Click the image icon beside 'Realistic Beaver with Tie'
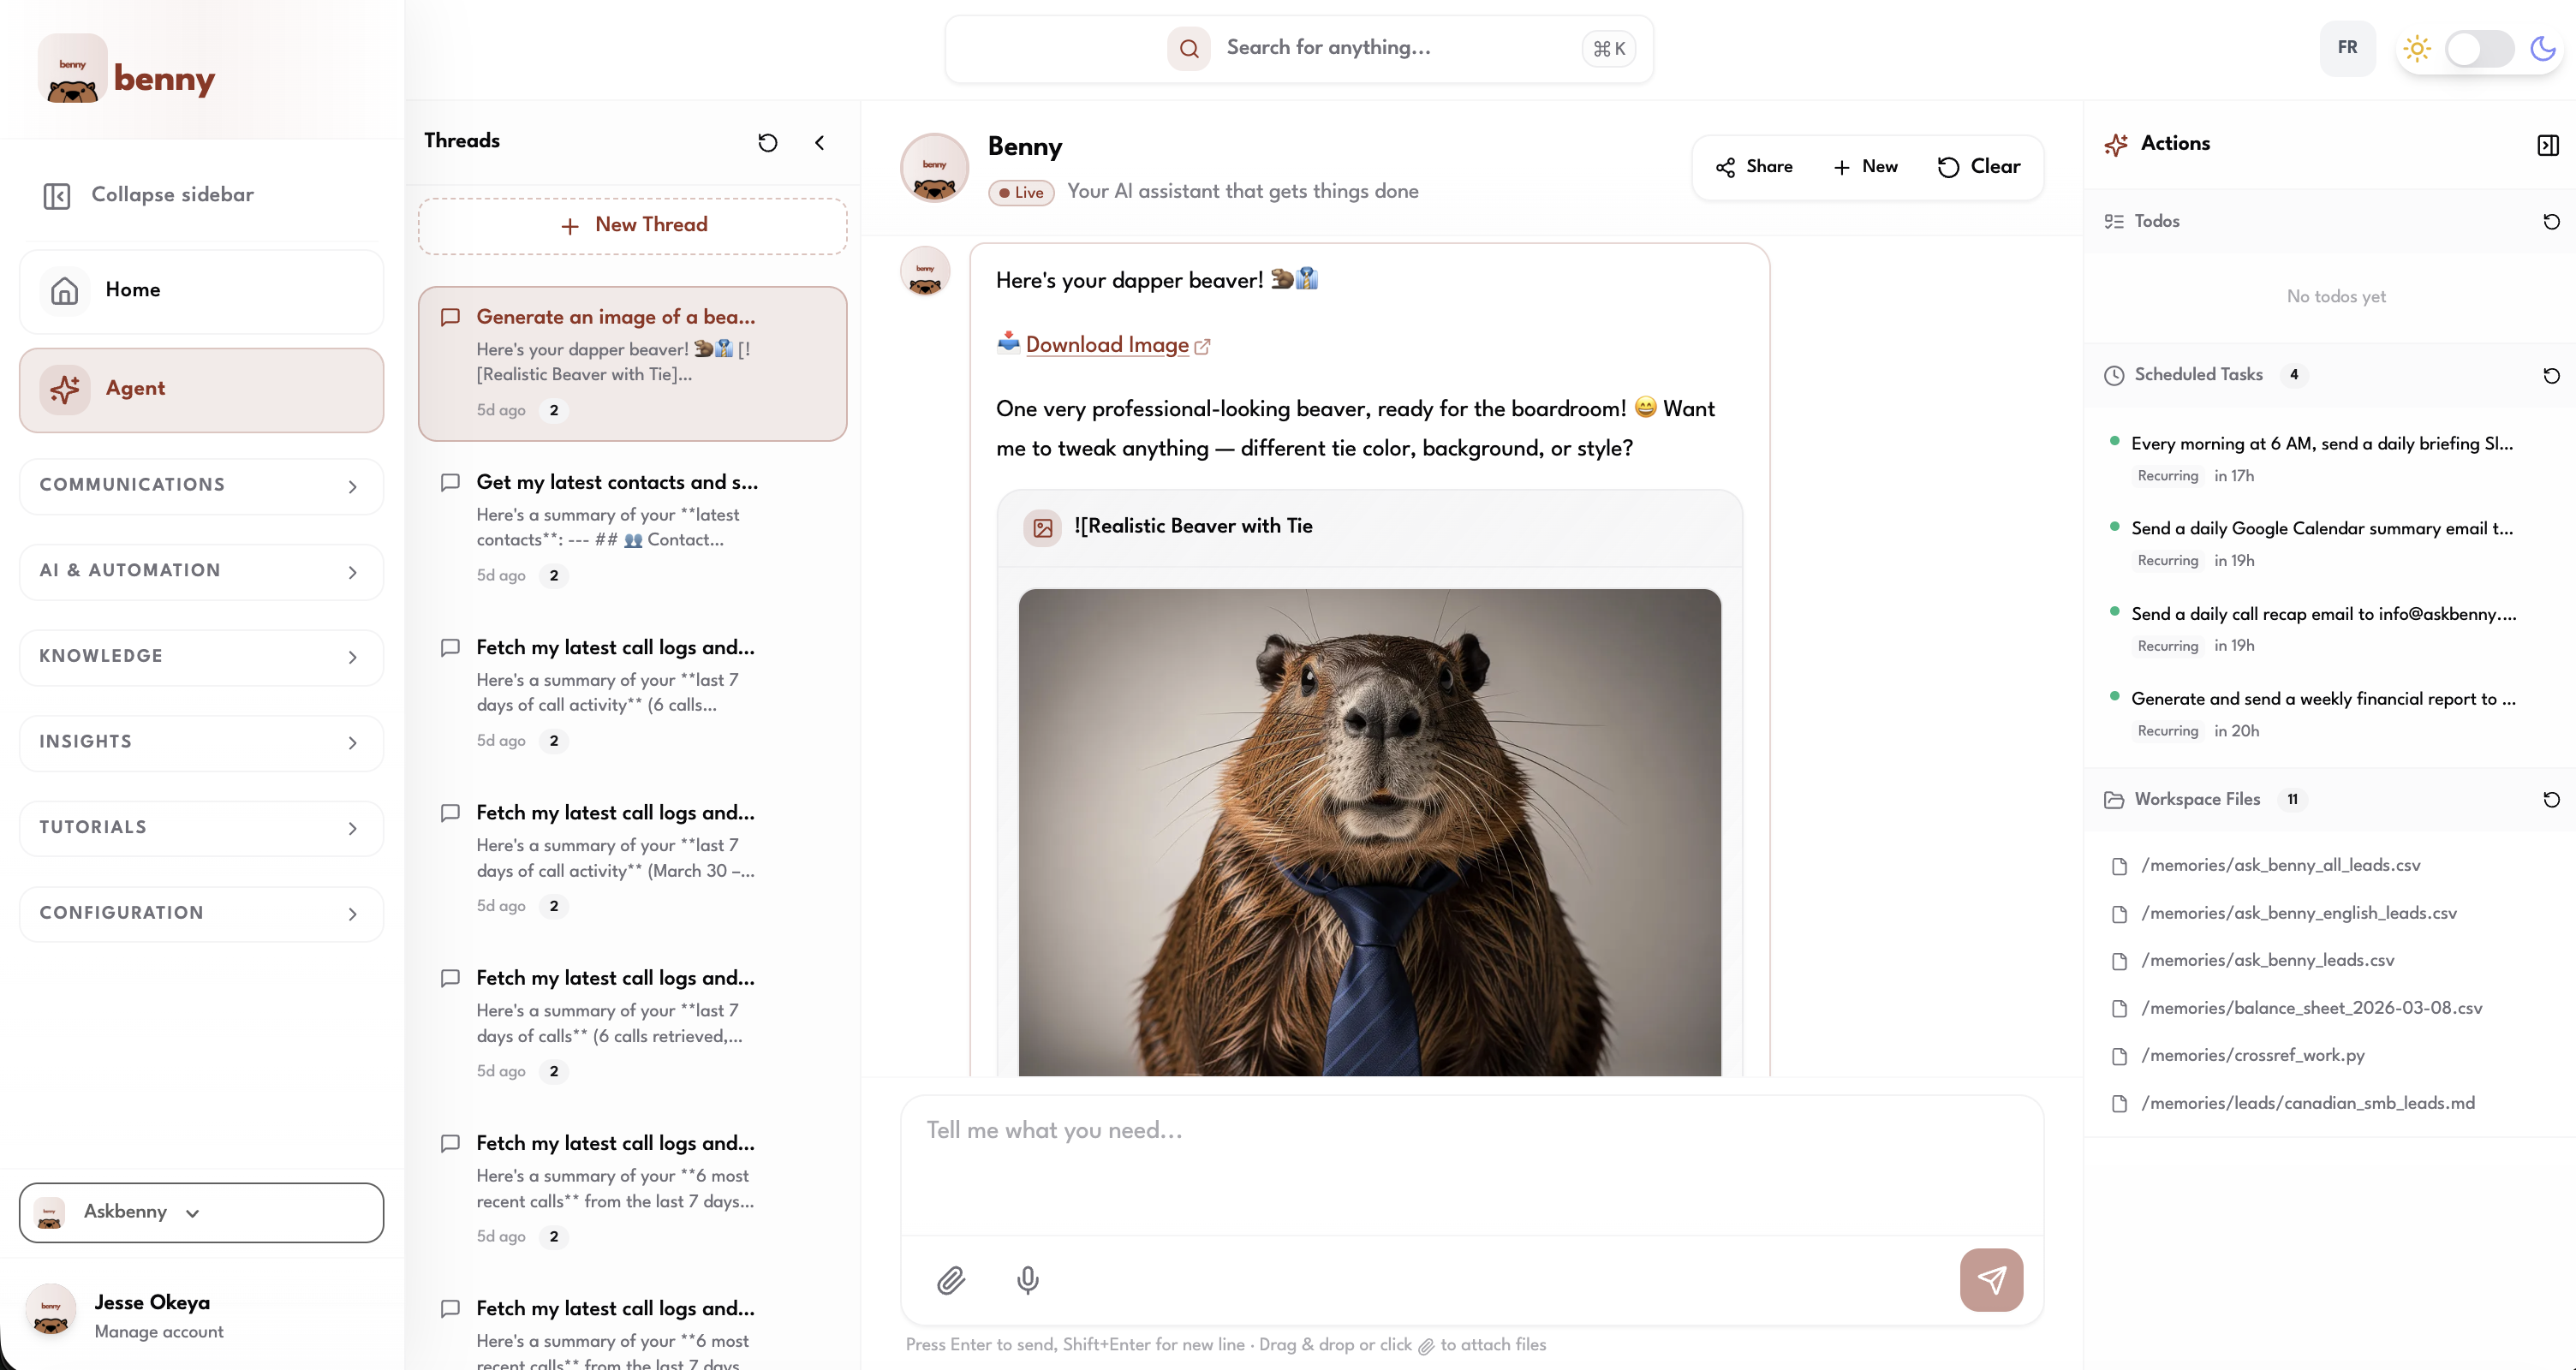The width and height of the screenshot is (2576, 1370). click(1042, 527)
